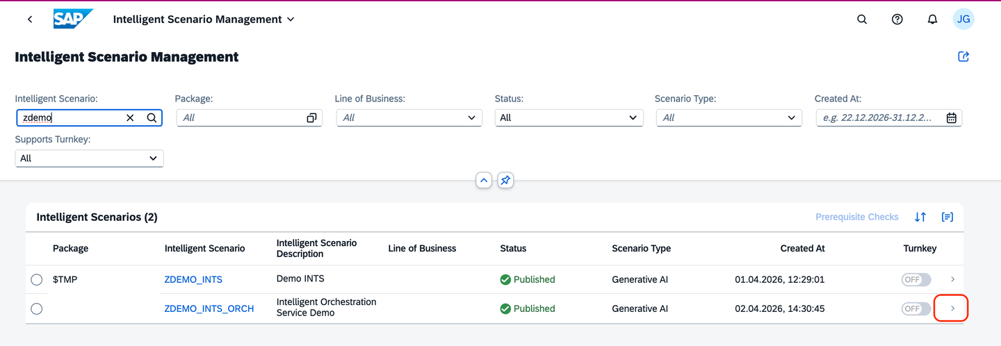Click the Package column header
This screenshot has height=346, width=1001.
coord(70,248)
